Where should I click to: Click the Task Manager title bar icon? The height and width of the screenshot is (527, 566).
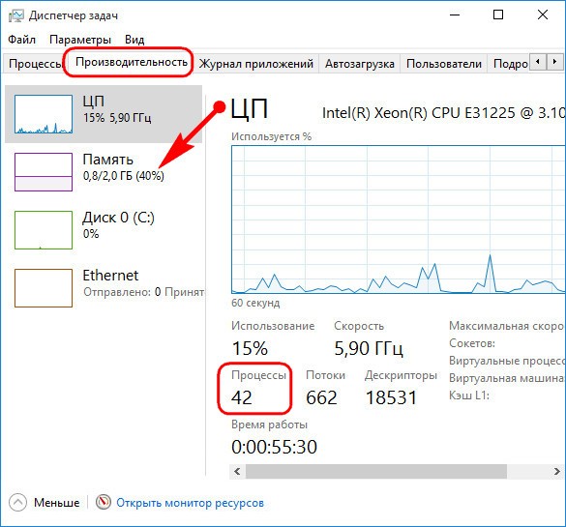pos(15,15)
